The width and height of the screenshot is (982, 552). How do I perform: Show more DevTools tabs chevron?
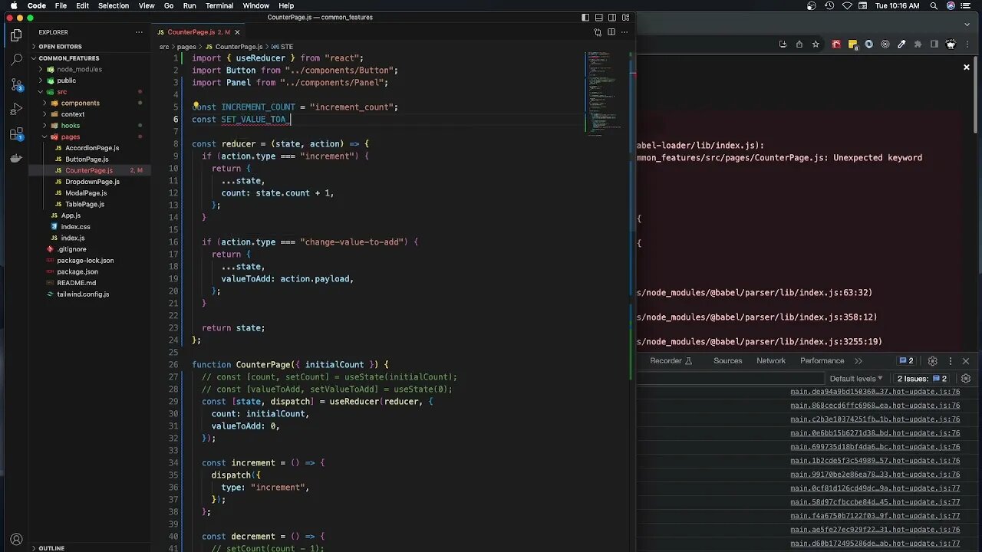(x=858, y=361)
